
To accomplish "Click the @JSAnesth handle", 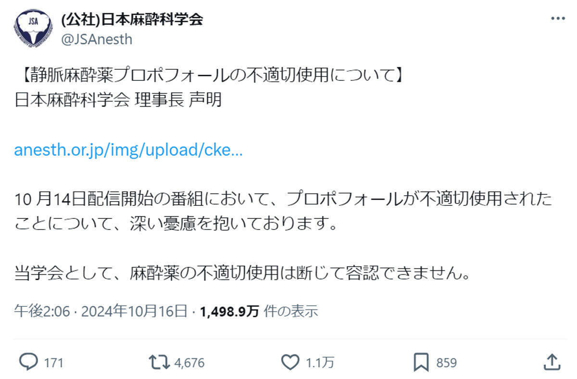I will [97, 39].
